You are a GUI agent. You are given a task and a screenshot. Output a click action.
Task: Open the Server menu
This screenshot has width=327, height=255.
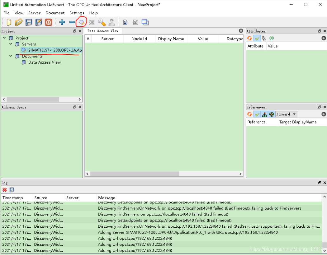34,13
